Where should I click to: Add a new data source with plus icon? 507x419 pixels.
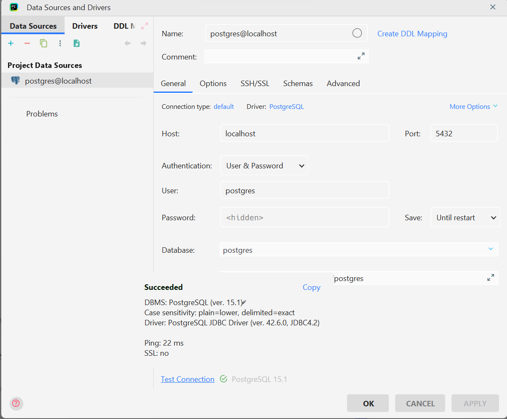(11, 43)
